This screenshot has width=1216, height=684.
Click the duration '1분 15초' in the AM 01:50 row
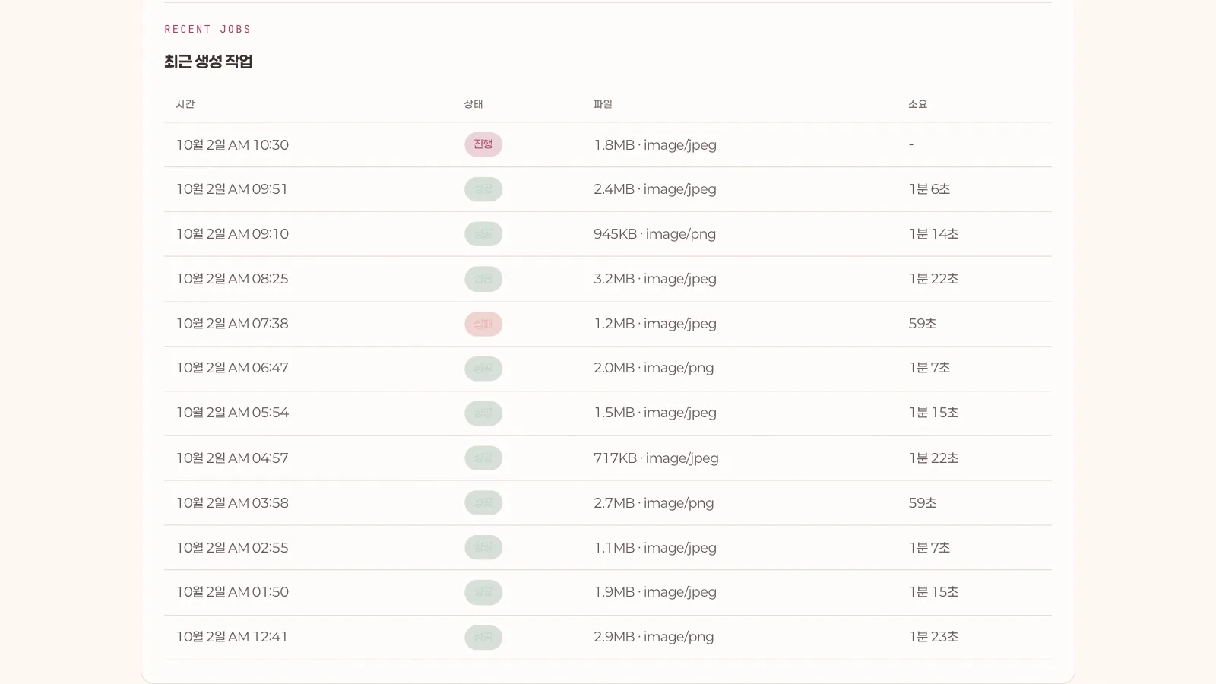[933, 592]
